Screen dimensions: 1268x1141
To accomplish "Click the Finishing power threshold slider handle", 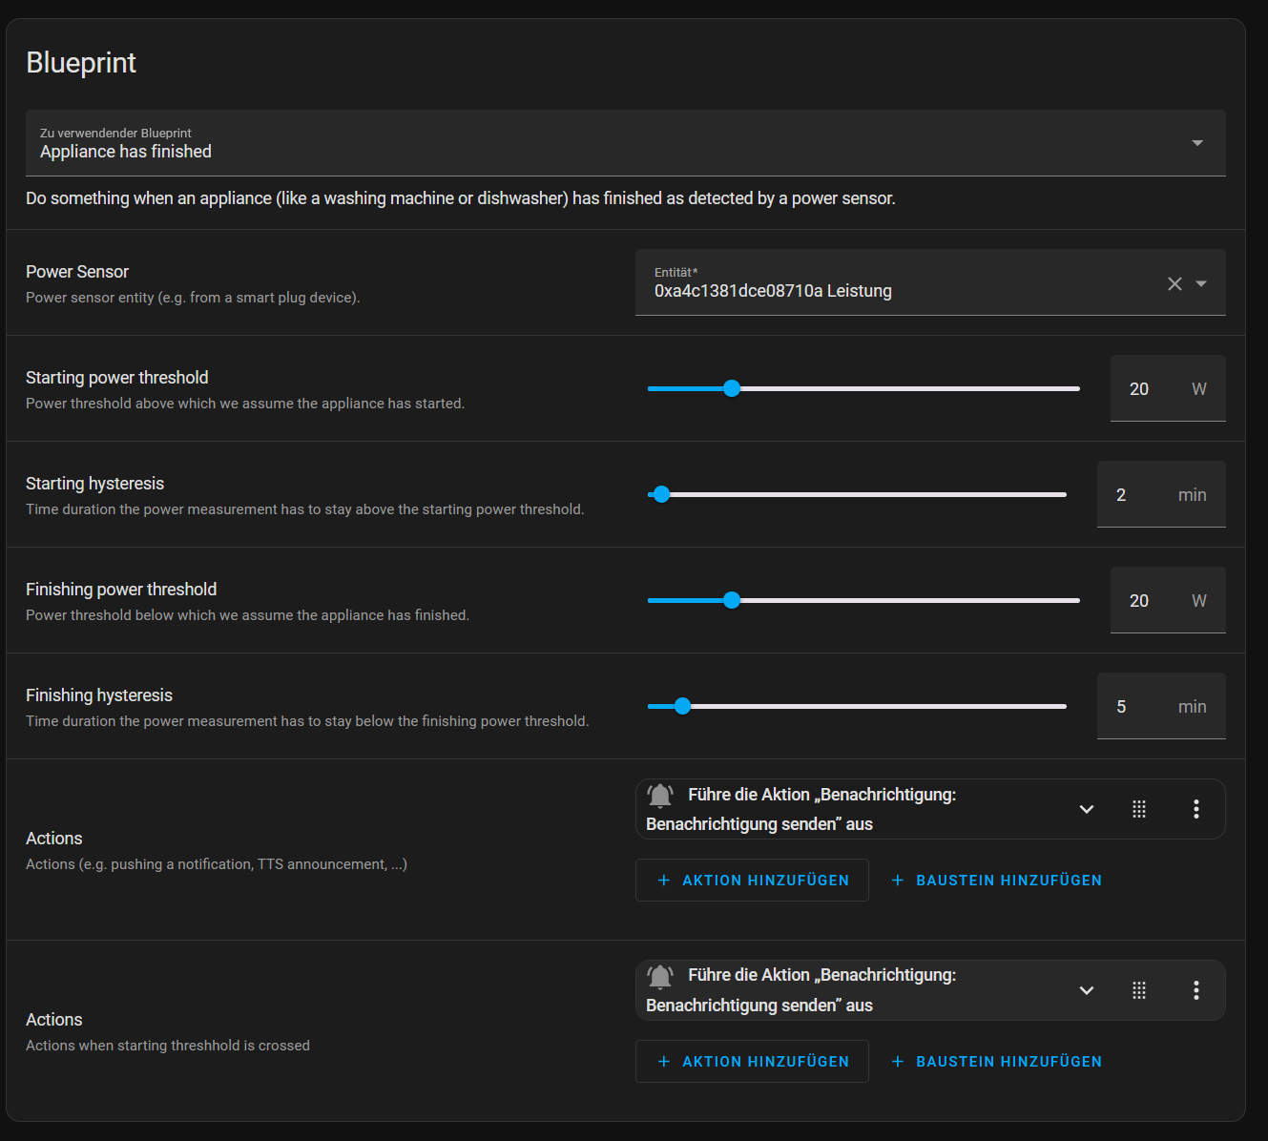I will tap(732, 600).
